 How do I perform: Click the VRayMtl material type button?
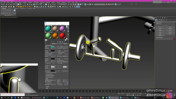pyautogui.click(x=65, y=44)
